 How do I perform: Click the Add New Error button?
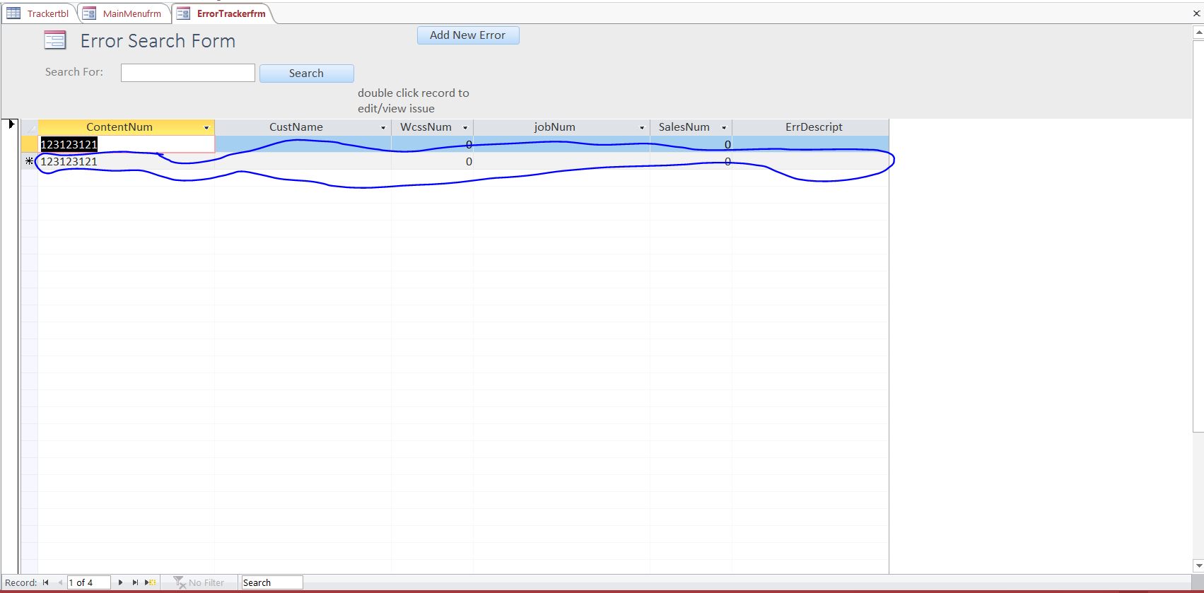[x=468, y=35]
